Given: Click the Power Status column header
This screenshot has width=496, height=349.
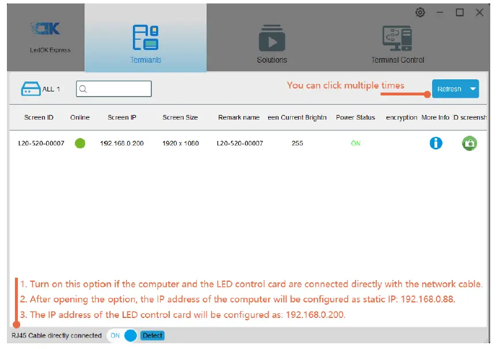Looking at the screenshot, I should click(356, 117).
